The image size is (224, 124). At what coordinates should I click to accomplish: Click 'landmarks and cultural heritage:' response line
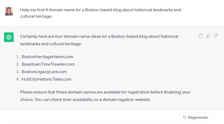(51, 44)
